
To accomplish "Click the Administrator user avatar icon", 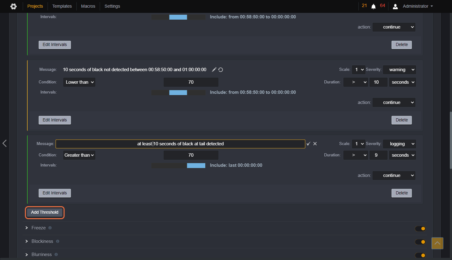I will click(x=395, y=6).
